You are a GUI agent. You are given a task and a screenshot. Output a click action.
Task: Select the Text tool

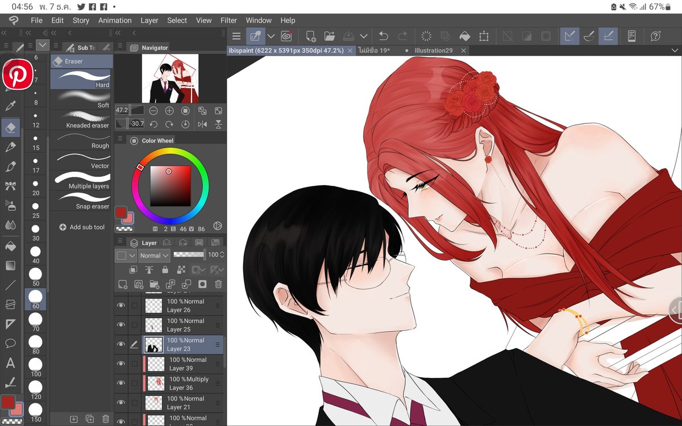(10, 363)
